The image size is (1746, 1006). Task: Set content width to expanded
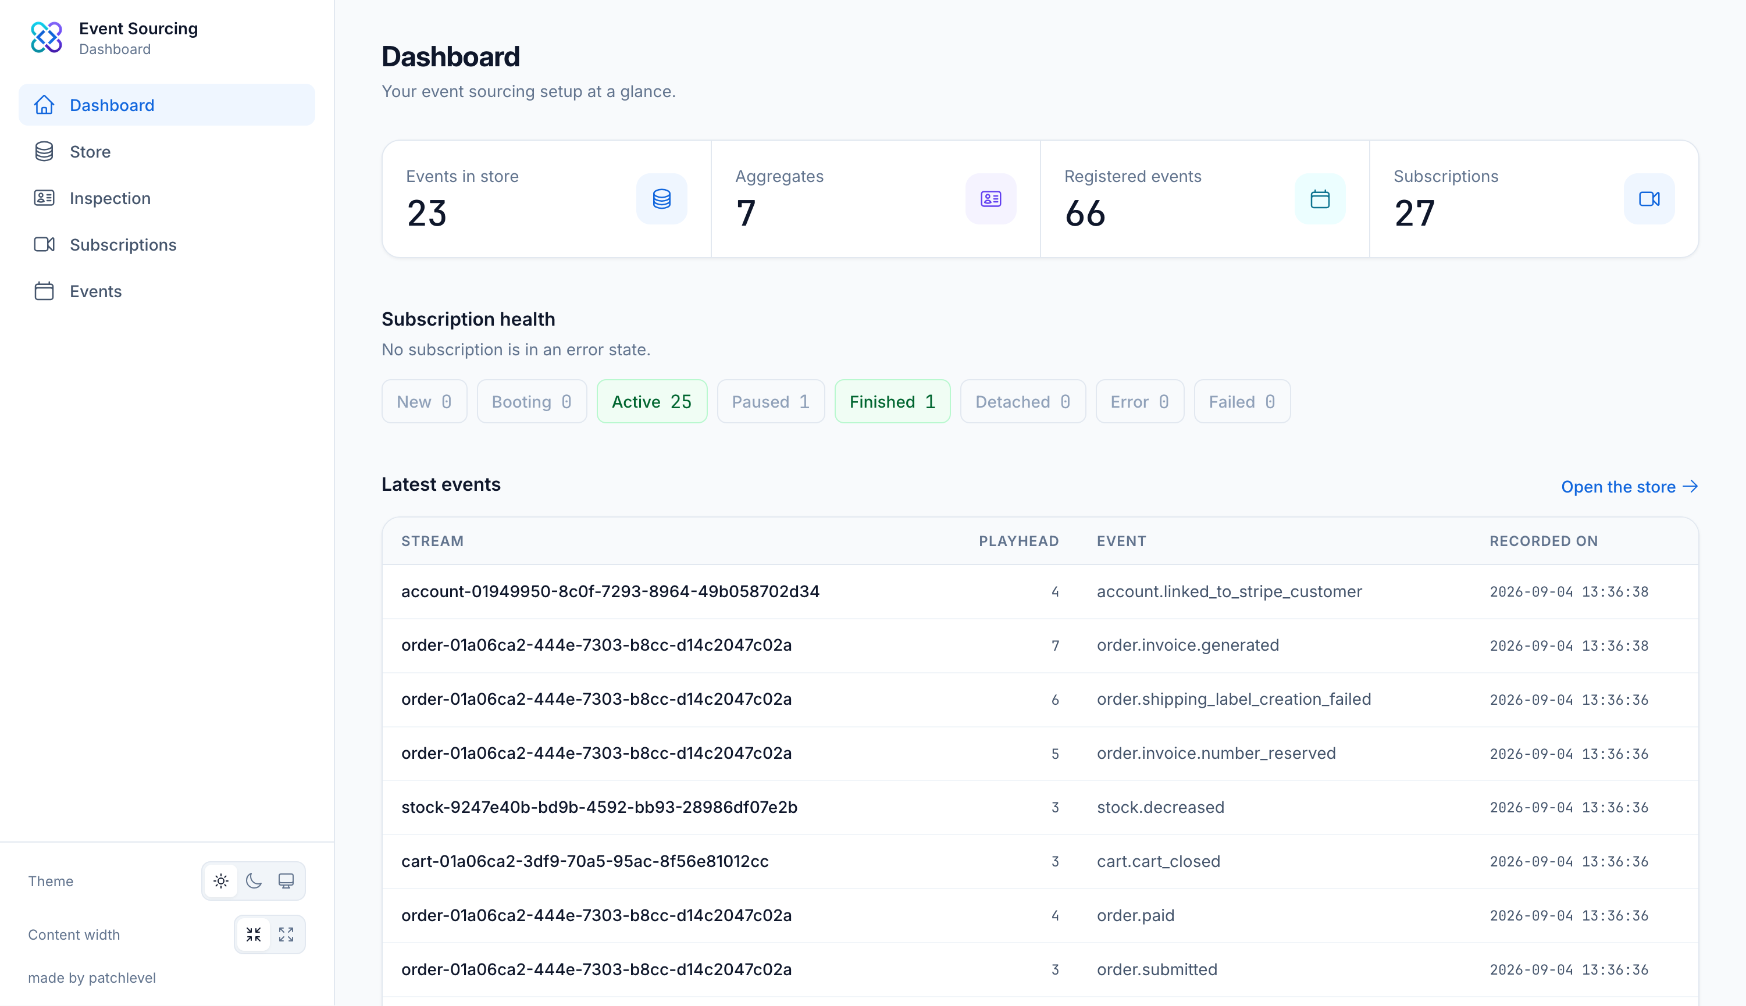tap(286, 935)
